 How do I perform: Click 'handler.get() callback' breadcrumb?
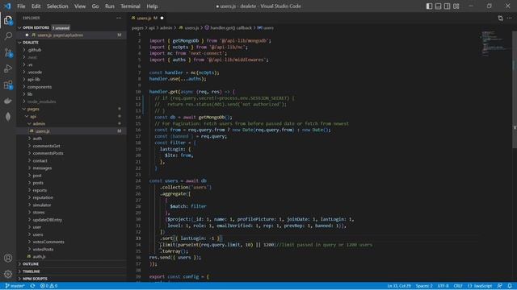[x=228, y=28]
